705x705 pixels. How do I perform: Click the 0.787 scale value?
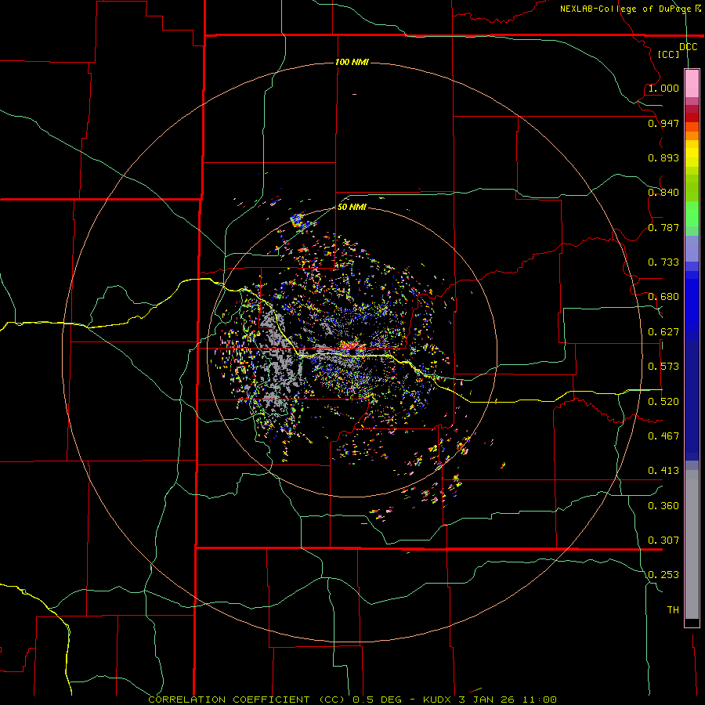click(663, 227)
